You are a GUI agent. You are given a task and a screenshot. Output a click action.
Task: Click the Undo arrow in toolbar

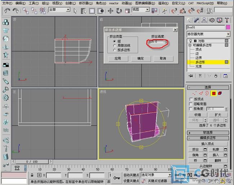click(x=7, y=11)
